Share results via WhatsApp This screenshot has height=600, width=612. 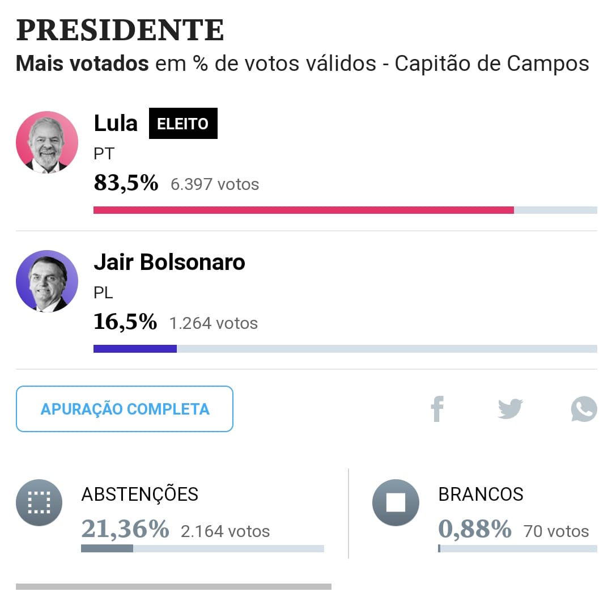[584, 409]
